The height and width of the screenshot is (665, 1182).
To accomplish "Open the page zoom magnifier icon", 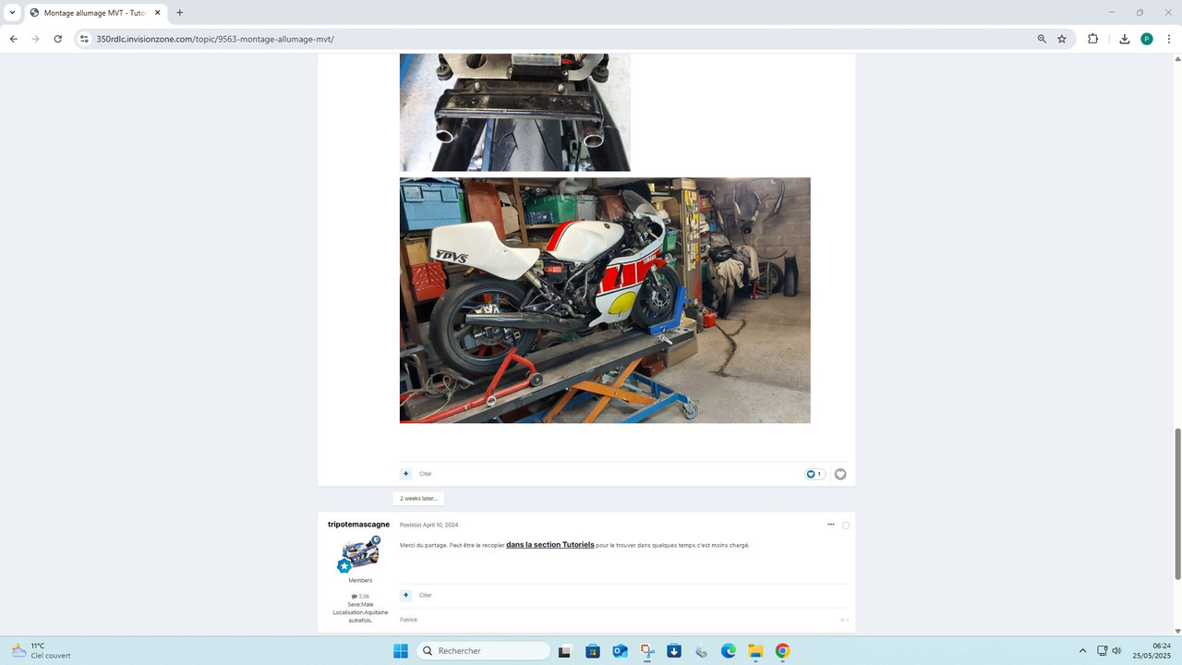I will tap(1042, 39).
